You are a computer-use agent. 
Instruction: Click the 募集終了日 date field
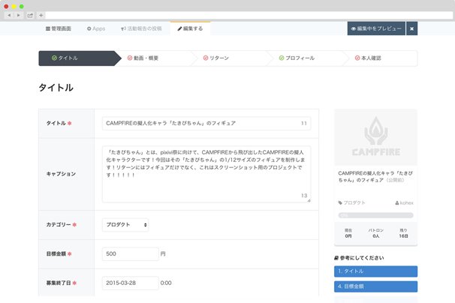click(130, 283)
